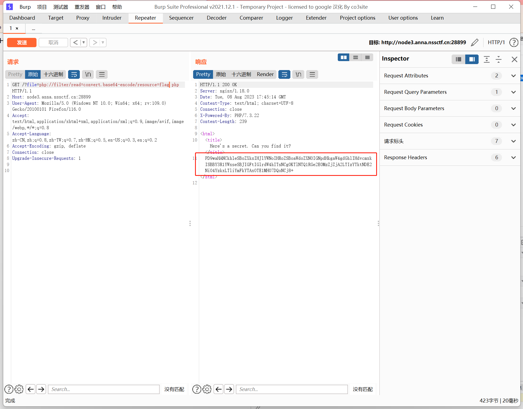Switch request view to Pretty
This screenshot has height=409, width=523.
pos(15,74)
